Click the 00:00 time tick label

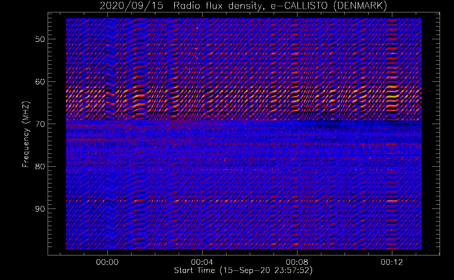(x=107, y=262)
